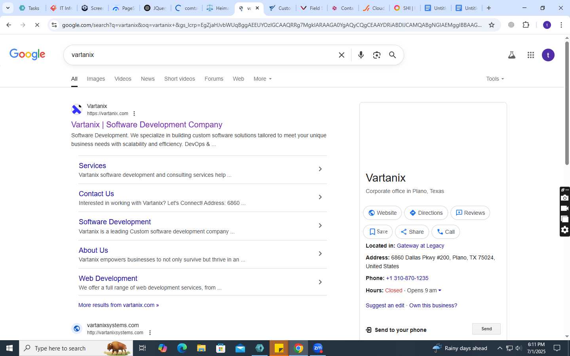Click the Google logo

tap(27, 55)
